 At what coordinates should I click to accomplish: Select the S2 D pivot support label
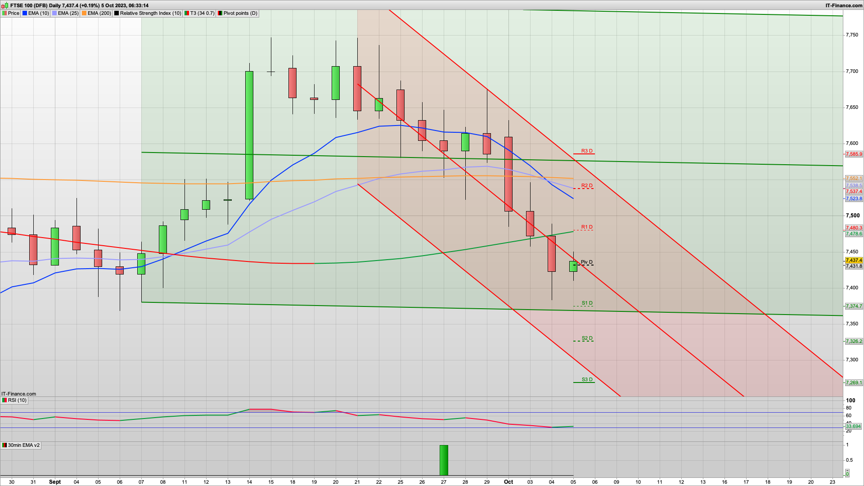[x=587, y=338]
